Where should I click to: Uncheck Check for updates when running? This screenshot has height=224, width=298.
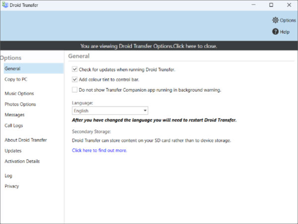tap(74, 69)
